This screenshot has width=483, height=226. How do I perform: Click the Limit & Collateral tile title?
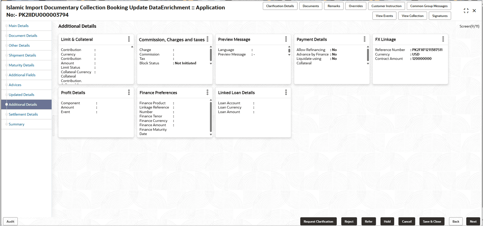[77, 39]
